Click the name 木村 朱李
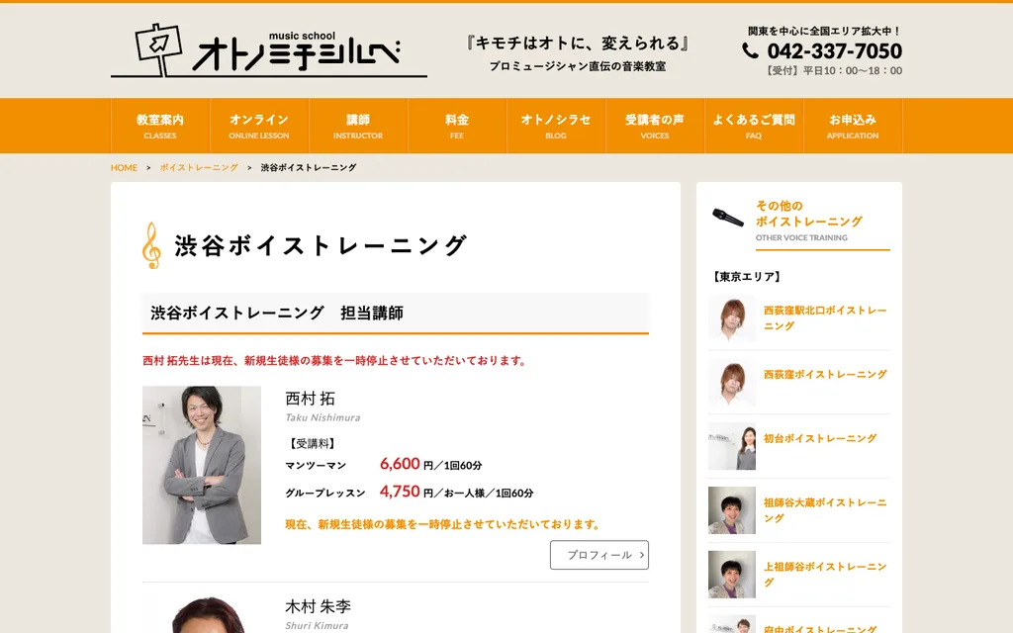Viewport: 1013px width, 633px height. click(318, 606)
